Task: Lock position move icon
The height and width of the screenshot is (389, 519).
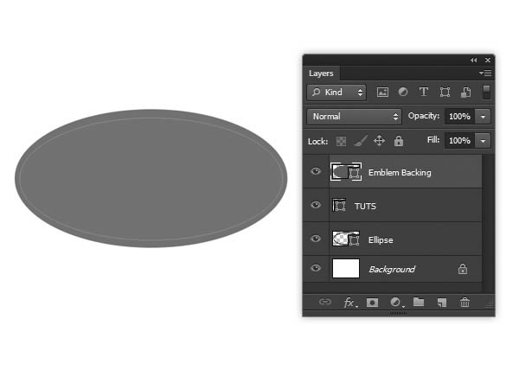Action: click(379, 141)
